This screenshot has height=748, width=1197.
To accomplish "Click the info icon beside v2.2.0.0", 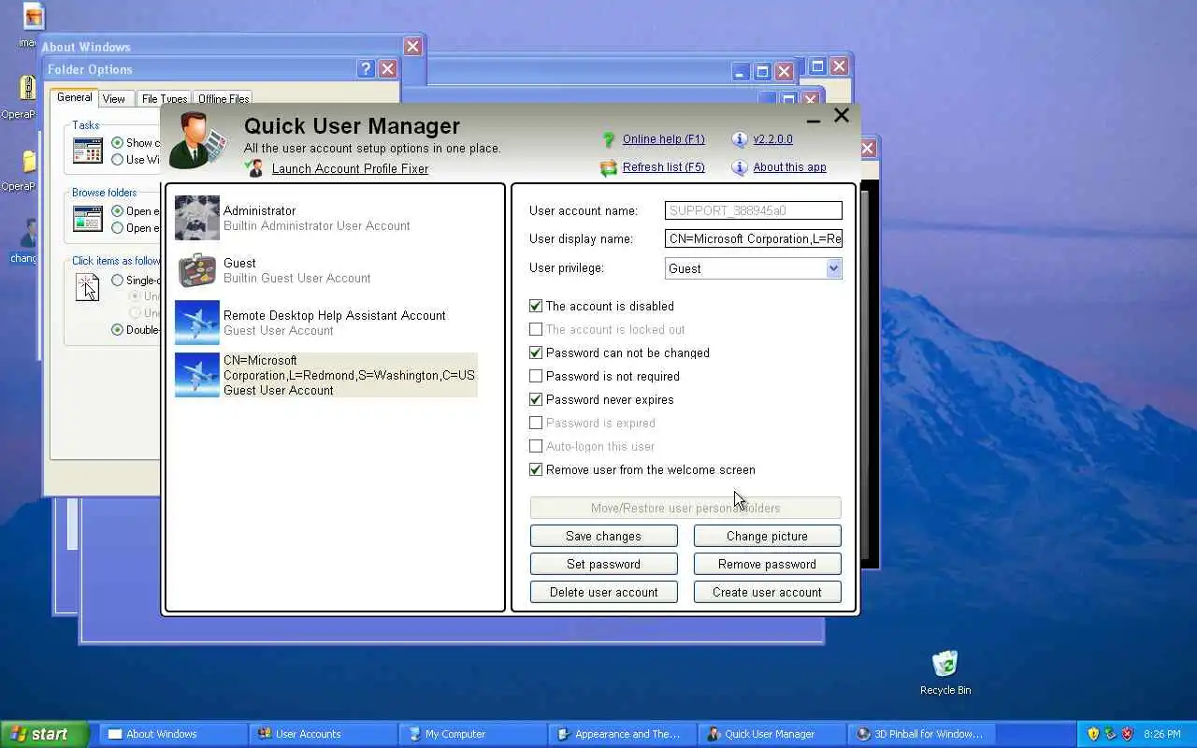I will pyautogui.click(x=740, y=139).
